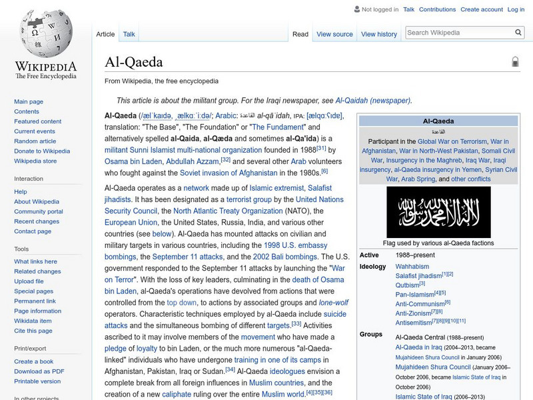Select the Read tab
The width and height of the screenshot is (533, 400).
(300, 34)
